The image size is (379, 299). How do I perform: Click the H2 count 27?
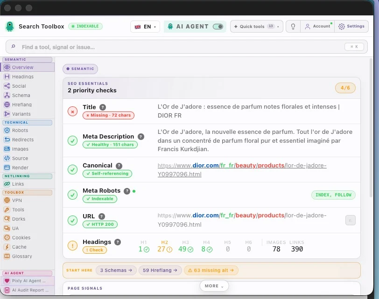click(x=165, y=249)
